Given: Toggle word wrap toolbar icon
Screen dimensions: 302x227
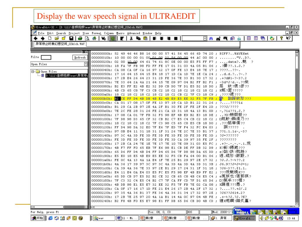Looking at the screenshot, I should 104,38.
